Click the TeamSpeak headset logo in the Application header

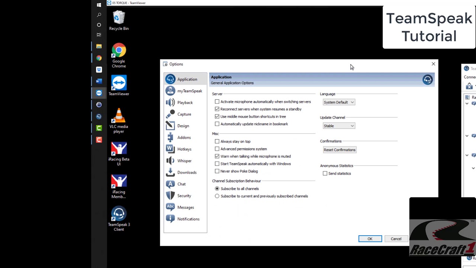point(428,80)
